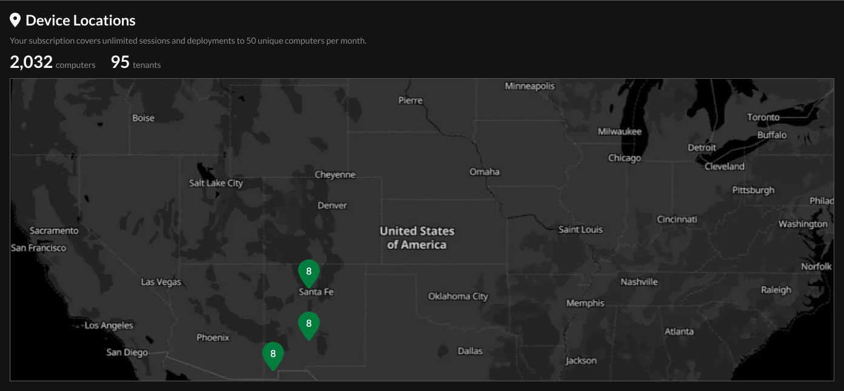This screenshot has height=391, width=844.
Task: Click the Dallas label on the map
Action: (x=470, y=351)
